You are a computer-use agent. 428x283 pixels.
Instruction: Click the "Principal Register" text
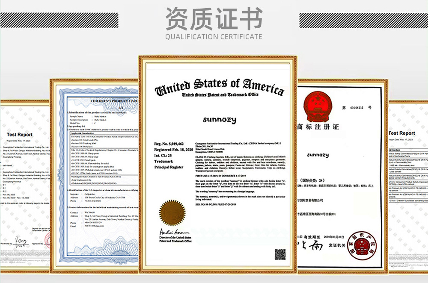coord(169,167)
